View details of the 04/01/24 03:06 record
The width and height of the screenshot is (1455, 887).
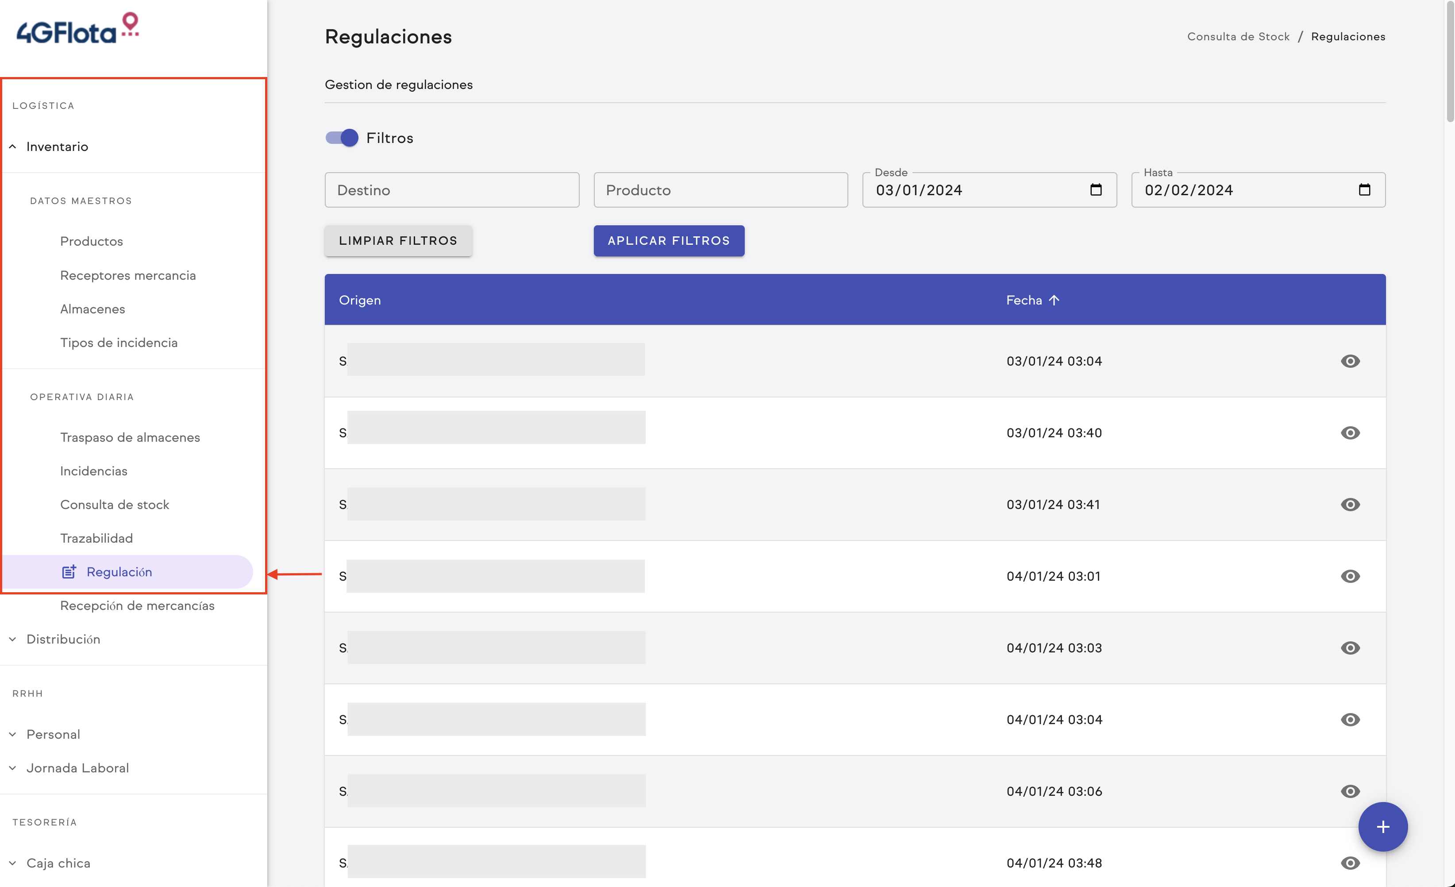point(1351,791)
